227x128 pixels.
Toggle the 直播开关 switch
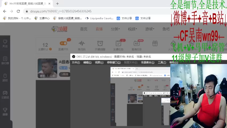point(63,43)
